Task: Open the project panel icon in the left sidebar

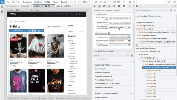Action: click(2, 7)
